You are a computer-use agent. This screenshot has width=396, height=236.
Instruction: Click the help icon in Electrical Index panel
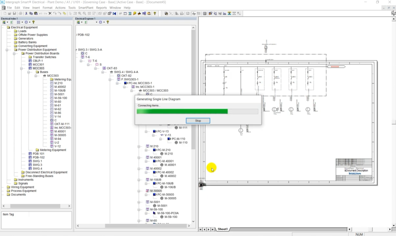click(x=33, y=22)
